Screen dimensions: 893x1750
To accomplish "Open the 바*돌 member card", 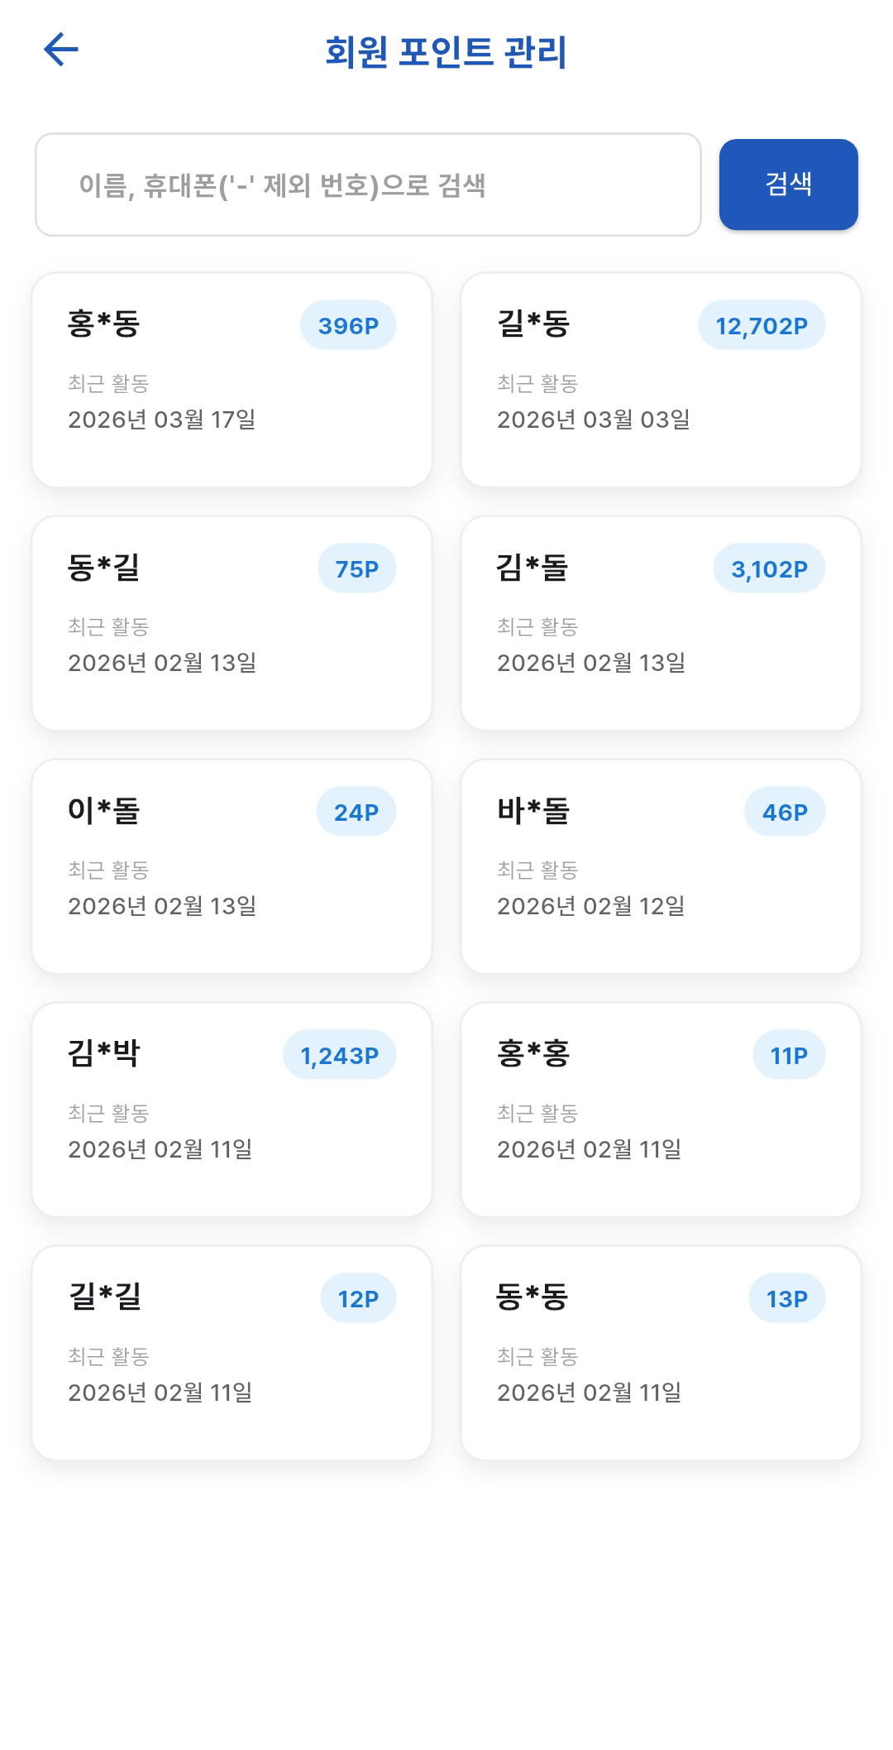I will tap(661, 866).
